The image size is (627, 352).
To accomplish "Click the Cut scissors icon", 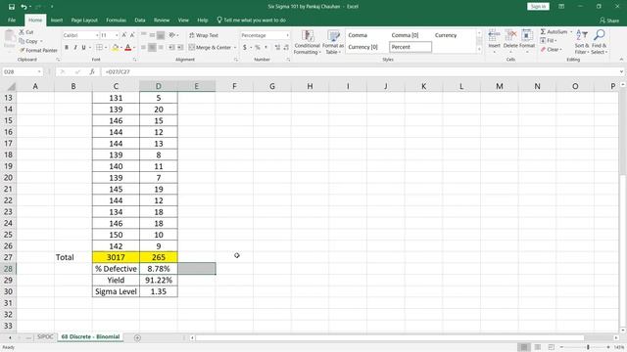I will (22, 32).
